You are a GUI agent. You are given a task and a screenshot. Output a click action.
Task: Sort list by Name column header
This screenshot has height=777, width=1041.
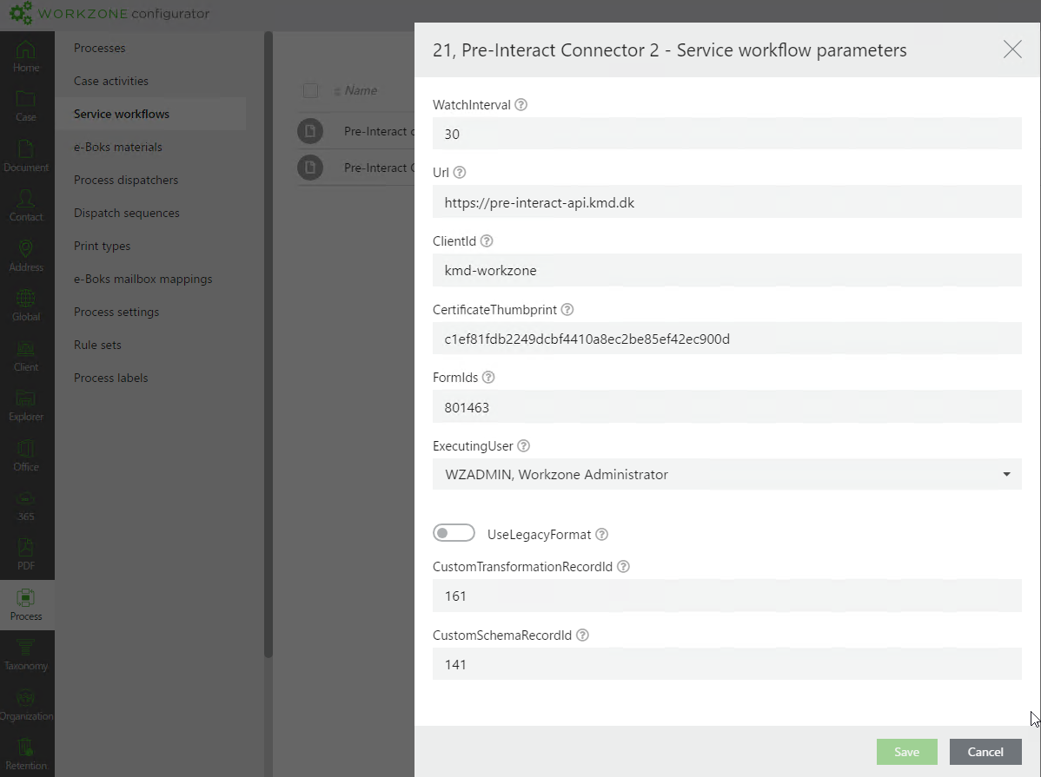coord(361,90)
